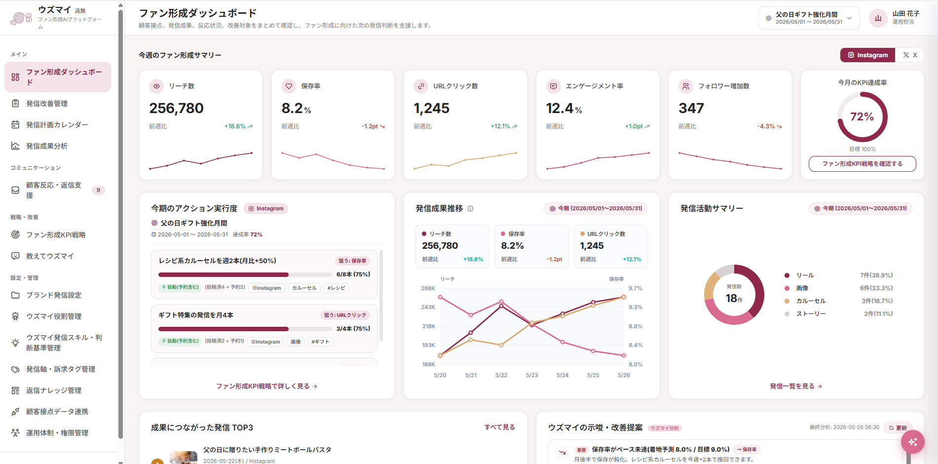Click ファン形成KPI戦略を確認する button

click(x=862, y=164)
